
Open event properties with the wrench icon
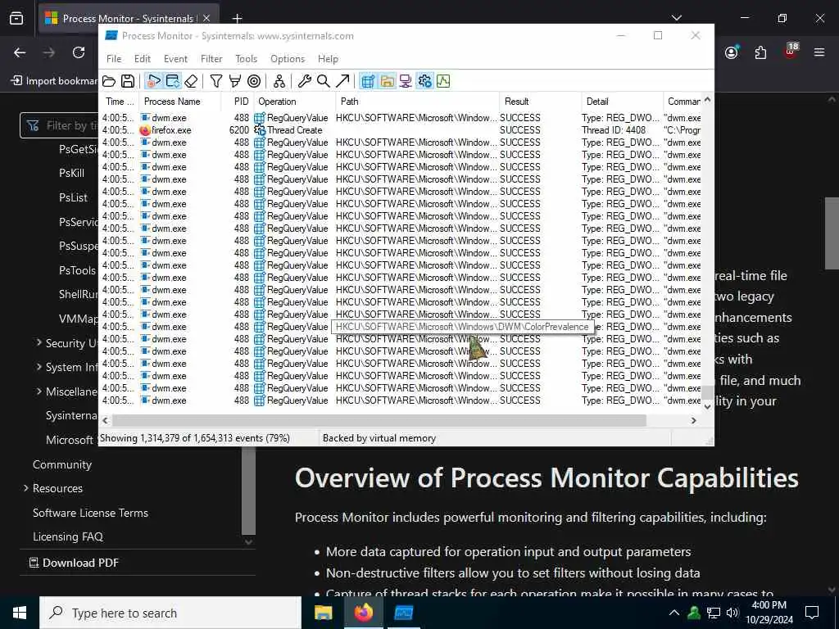(305, 81)
